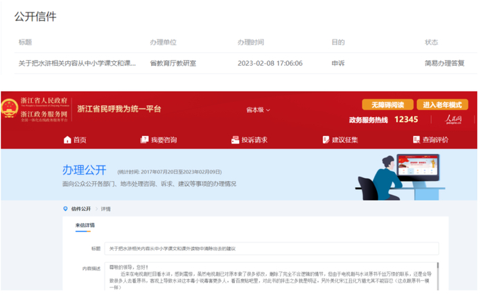Click the 2023-02-08 17:06:06 time cell
Image resolution: width=485 pixels, height=296 pixels.
(270, 63)
